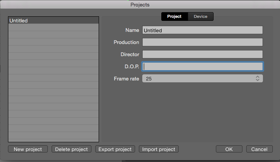Confirm with the OK button
Image resolution: width=280 pixels, height=162 pixels.
(x=229, y=149)
